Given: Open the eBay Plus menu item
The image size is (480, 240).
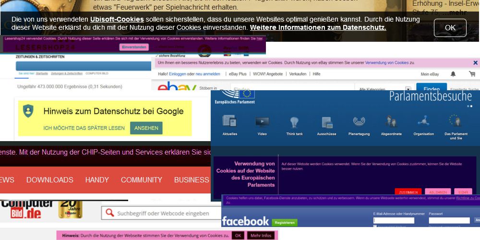Looking at the screenshot, I should click(238, 74).
